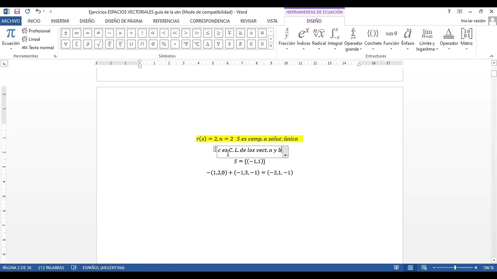Screen dimensions: 497x279
Task: Expand the symbols gallery with More arrow
Action: [x=271, y=46]
